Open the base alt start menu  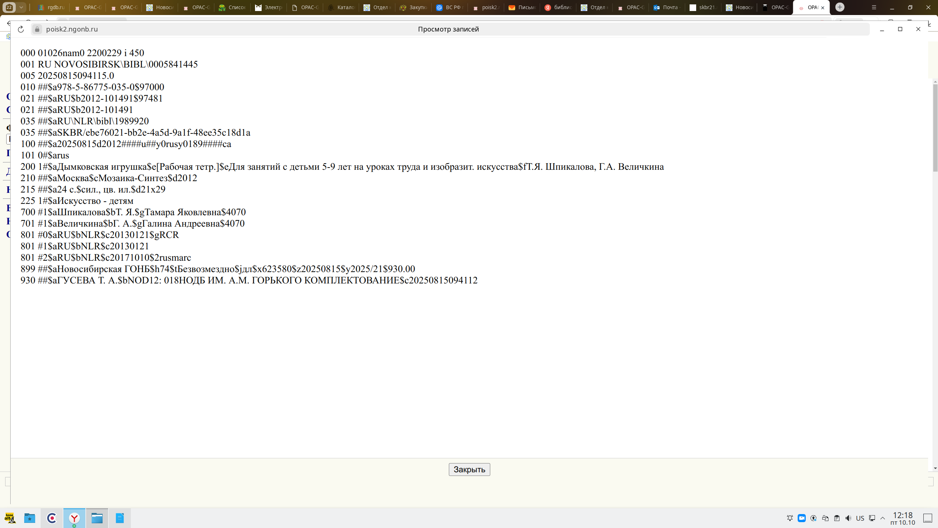pos(10,518)
